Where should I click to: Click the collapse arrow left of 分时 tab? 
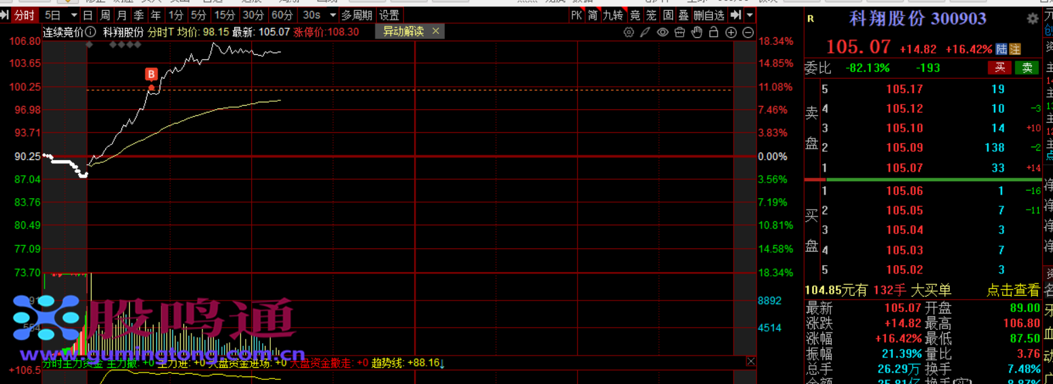click(x=5, y=15)
